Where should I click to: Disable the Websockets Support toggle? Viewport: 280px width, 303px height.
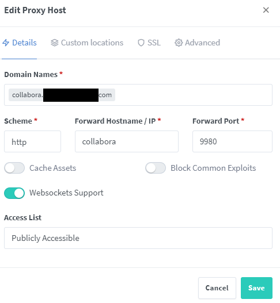14,193
